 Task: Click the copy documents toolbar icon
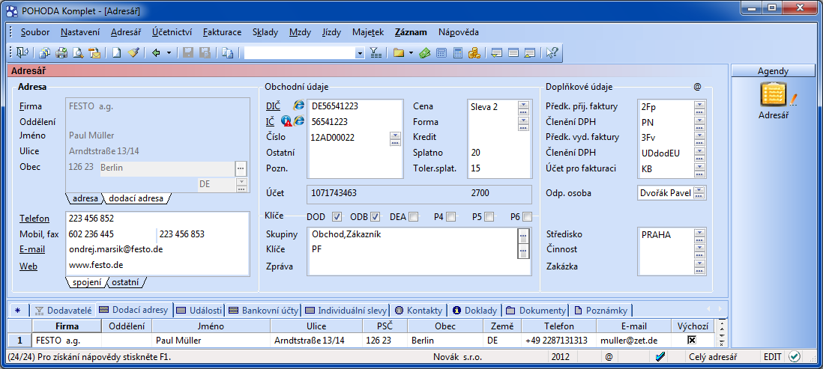[x=45, y=52]
